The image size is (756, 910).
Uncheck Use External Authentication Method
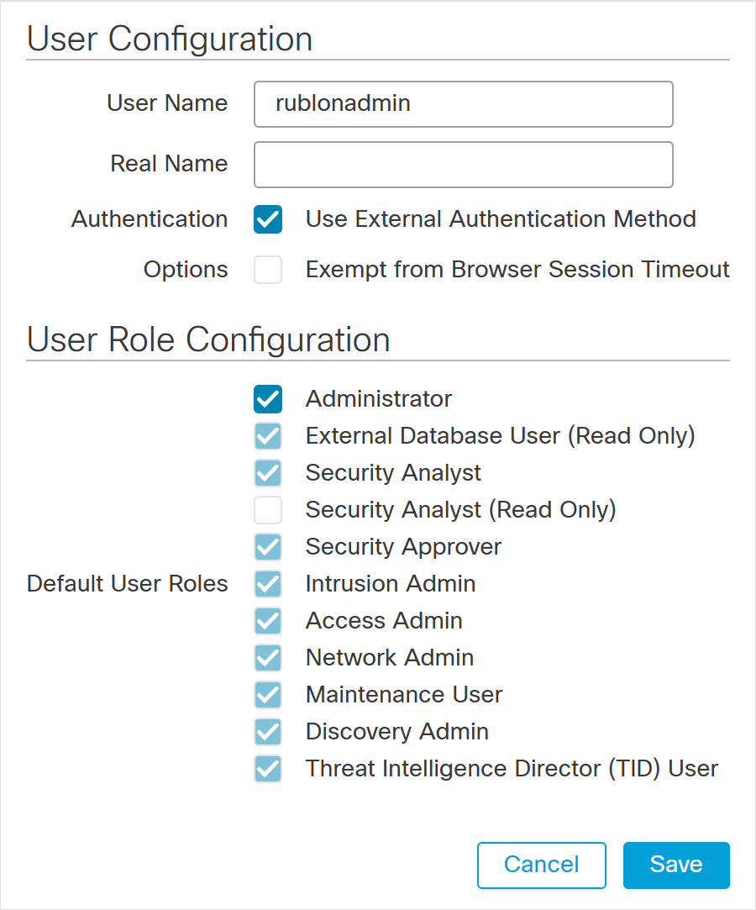click(268, 220)
